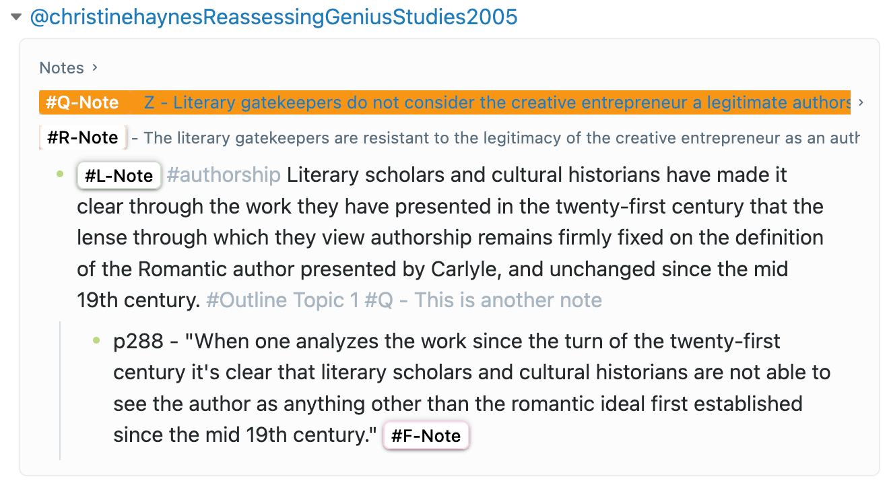Open the #R-Note tag
Screen dimensions: 889x481
click(x=84, y=138)
